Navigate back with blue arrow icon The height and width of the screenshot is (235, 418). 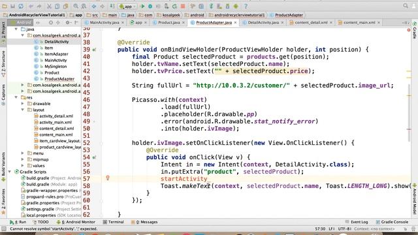94,6
